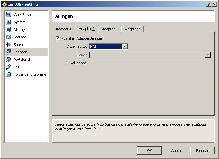Click the Jaringan page heading

(64, 16)
